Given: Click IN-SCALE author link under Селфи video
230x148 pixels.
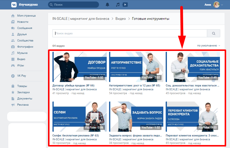Looking at the screenshot, I should (x=74, y=139).
